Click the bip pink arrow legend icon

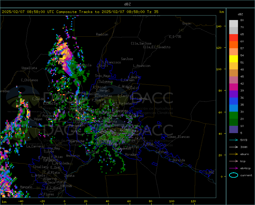(233, 161)
